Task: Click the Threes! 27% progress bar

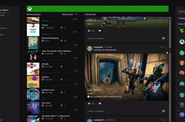Action: coord(59,34)
